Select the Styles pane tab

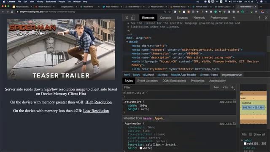[129, 81]
